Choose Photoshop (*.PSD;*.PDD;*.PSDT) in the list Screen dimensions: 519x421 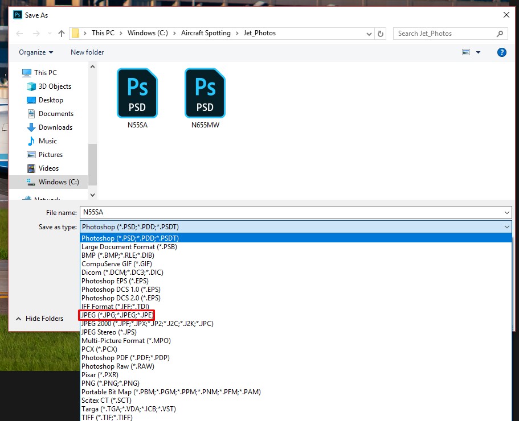[x=296, y=238]
